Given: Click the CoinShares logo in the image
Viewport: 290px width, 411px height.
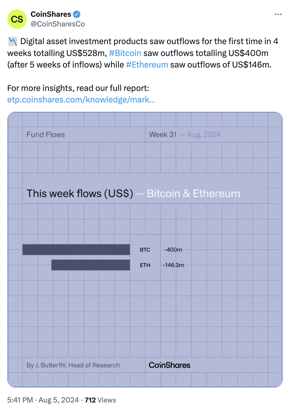Looking at the screenshot, I should [x=169, y=365].
